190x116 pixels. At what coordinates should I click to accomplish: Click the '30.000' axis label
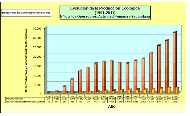pos(37,38)
